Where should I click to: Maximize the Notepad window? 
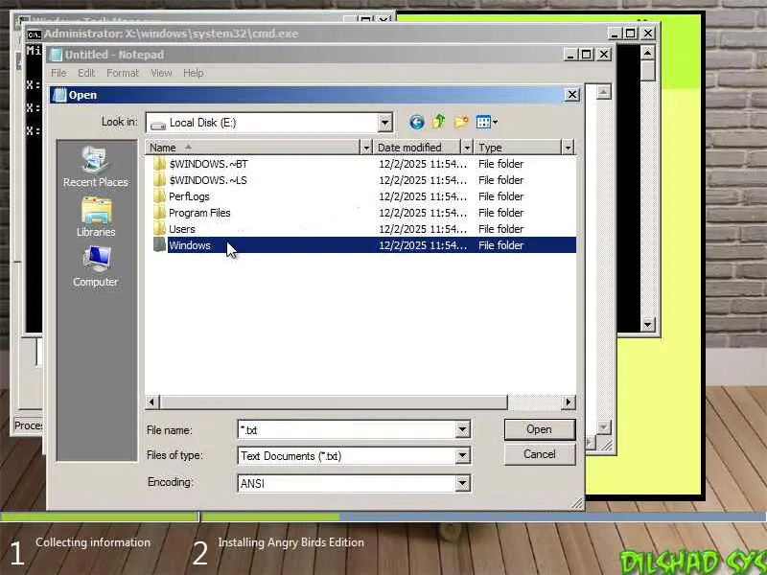click(x=587, y=55)
